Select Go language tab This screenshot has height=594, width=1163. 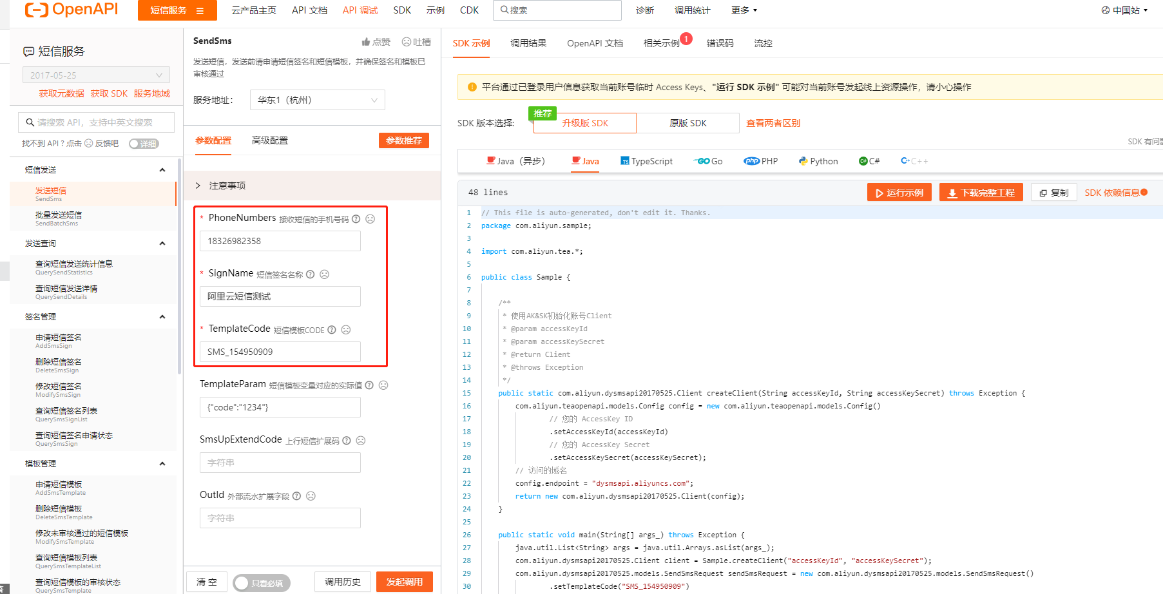pyautogui.click(x=708, y=161)
